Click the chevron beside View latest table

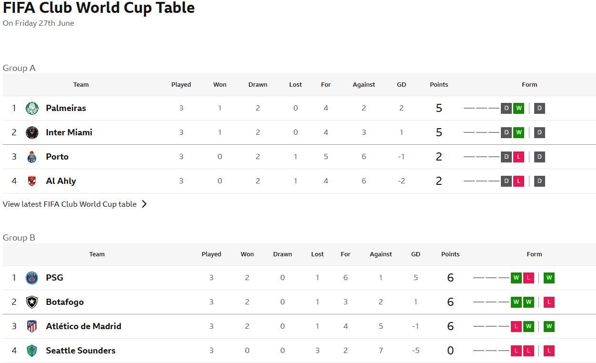(144, 204)
